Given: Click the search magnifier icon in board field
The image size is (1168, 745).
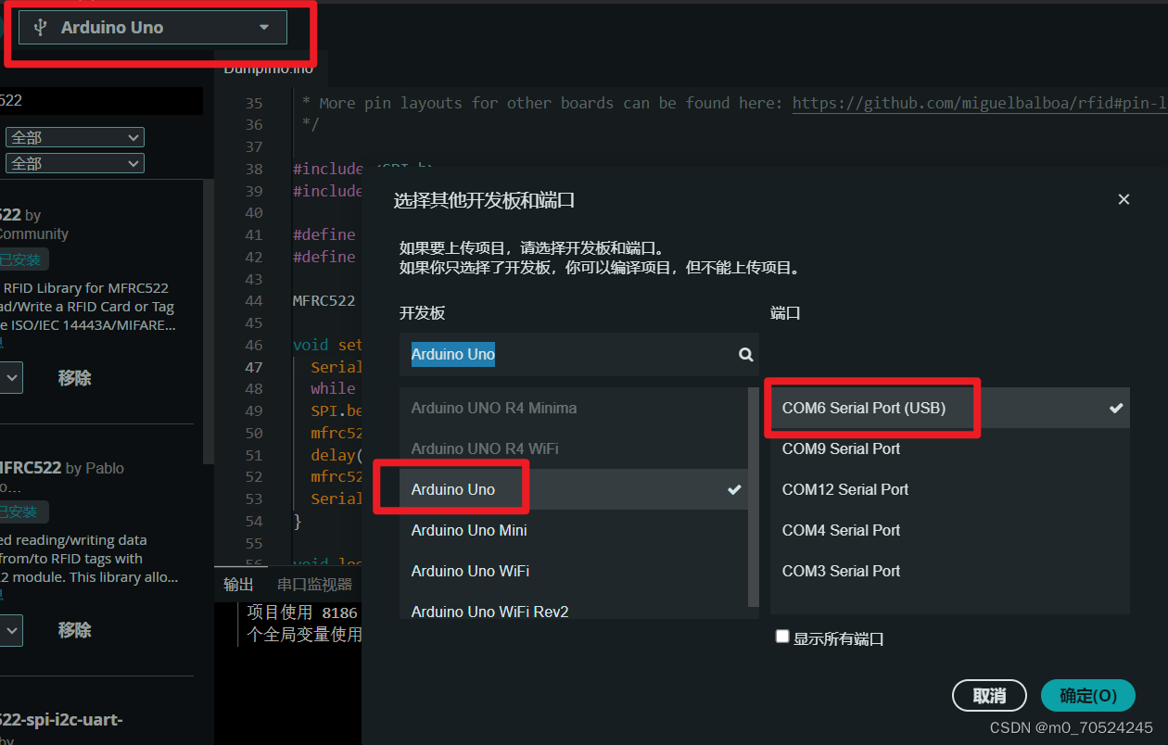Looking at the screenshot, I should click(745, 354).
